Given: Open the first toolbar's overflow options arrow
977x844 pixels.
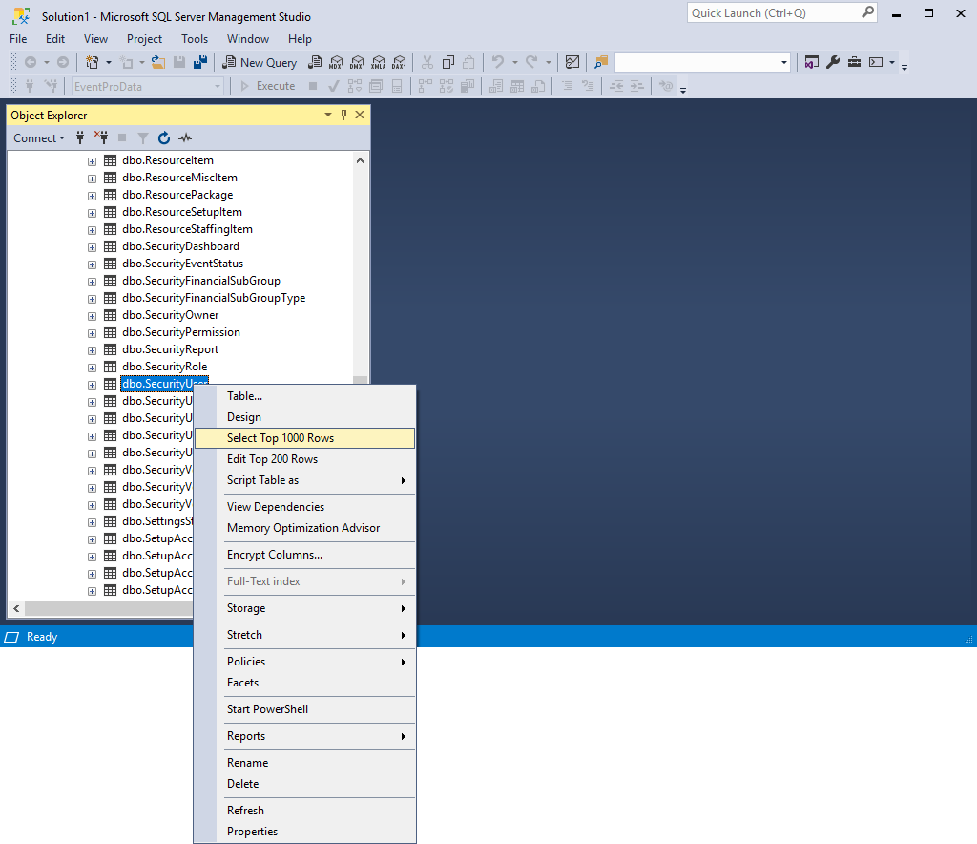Looking at the screenshot, I should (904, 66).
